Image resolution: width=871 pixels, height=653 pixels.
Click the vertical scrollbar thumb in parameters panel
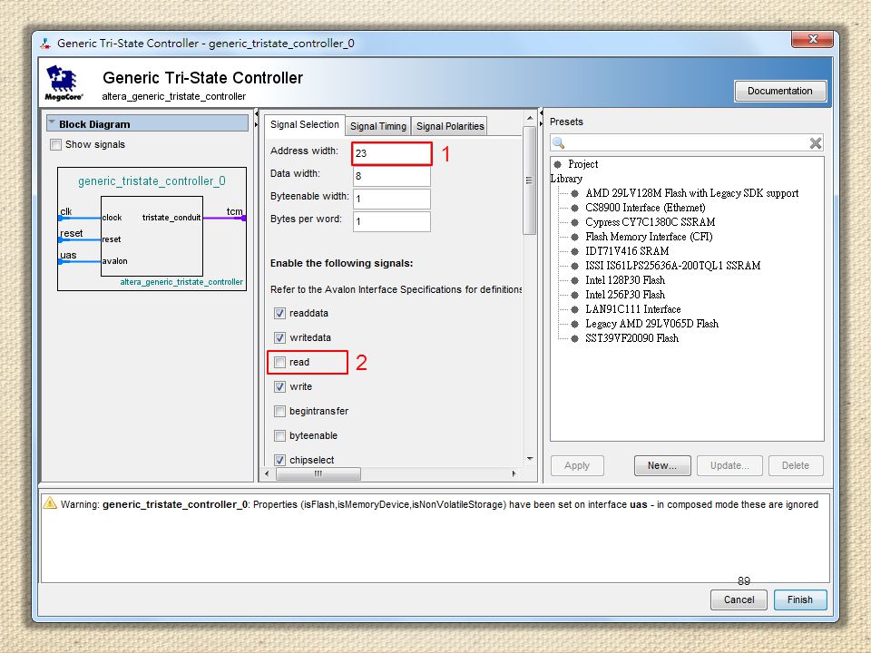tap(529, 180)
